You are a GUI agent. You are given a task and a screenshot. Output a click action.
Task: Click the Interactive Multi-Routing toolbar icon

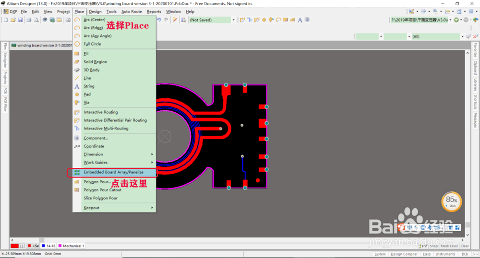click(x=250, y=20)
